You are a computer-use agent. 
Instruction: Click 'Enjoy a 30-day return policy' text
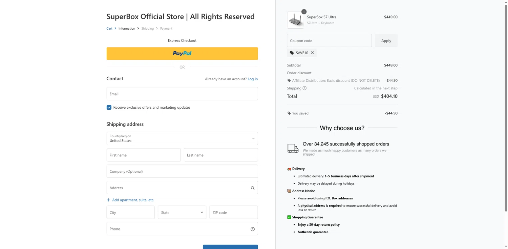tap(319, 225)
